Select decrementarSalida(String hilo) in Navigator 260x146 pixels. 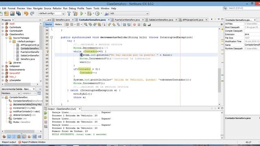click(x=27, y=105)
